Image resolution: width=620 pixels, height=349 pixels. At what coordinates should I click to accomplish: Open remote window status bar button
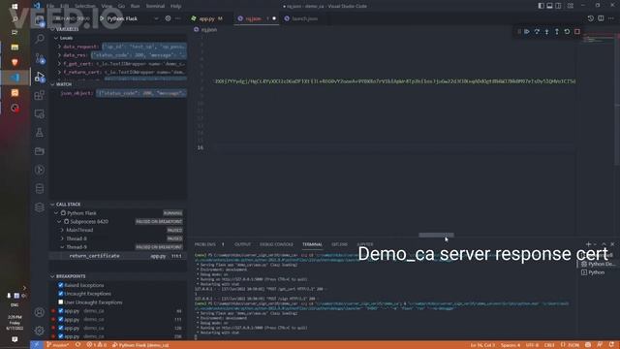[x=37, y=345]
